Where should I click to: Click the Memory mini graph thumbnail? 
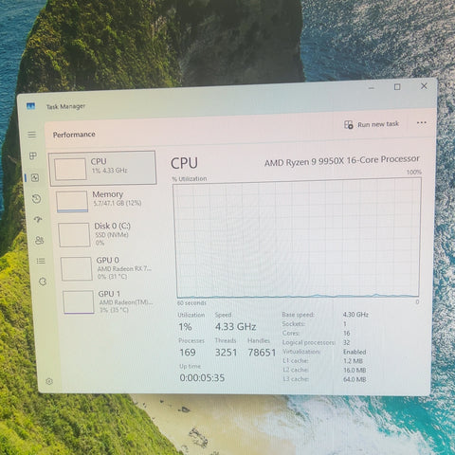coord(72,201)
